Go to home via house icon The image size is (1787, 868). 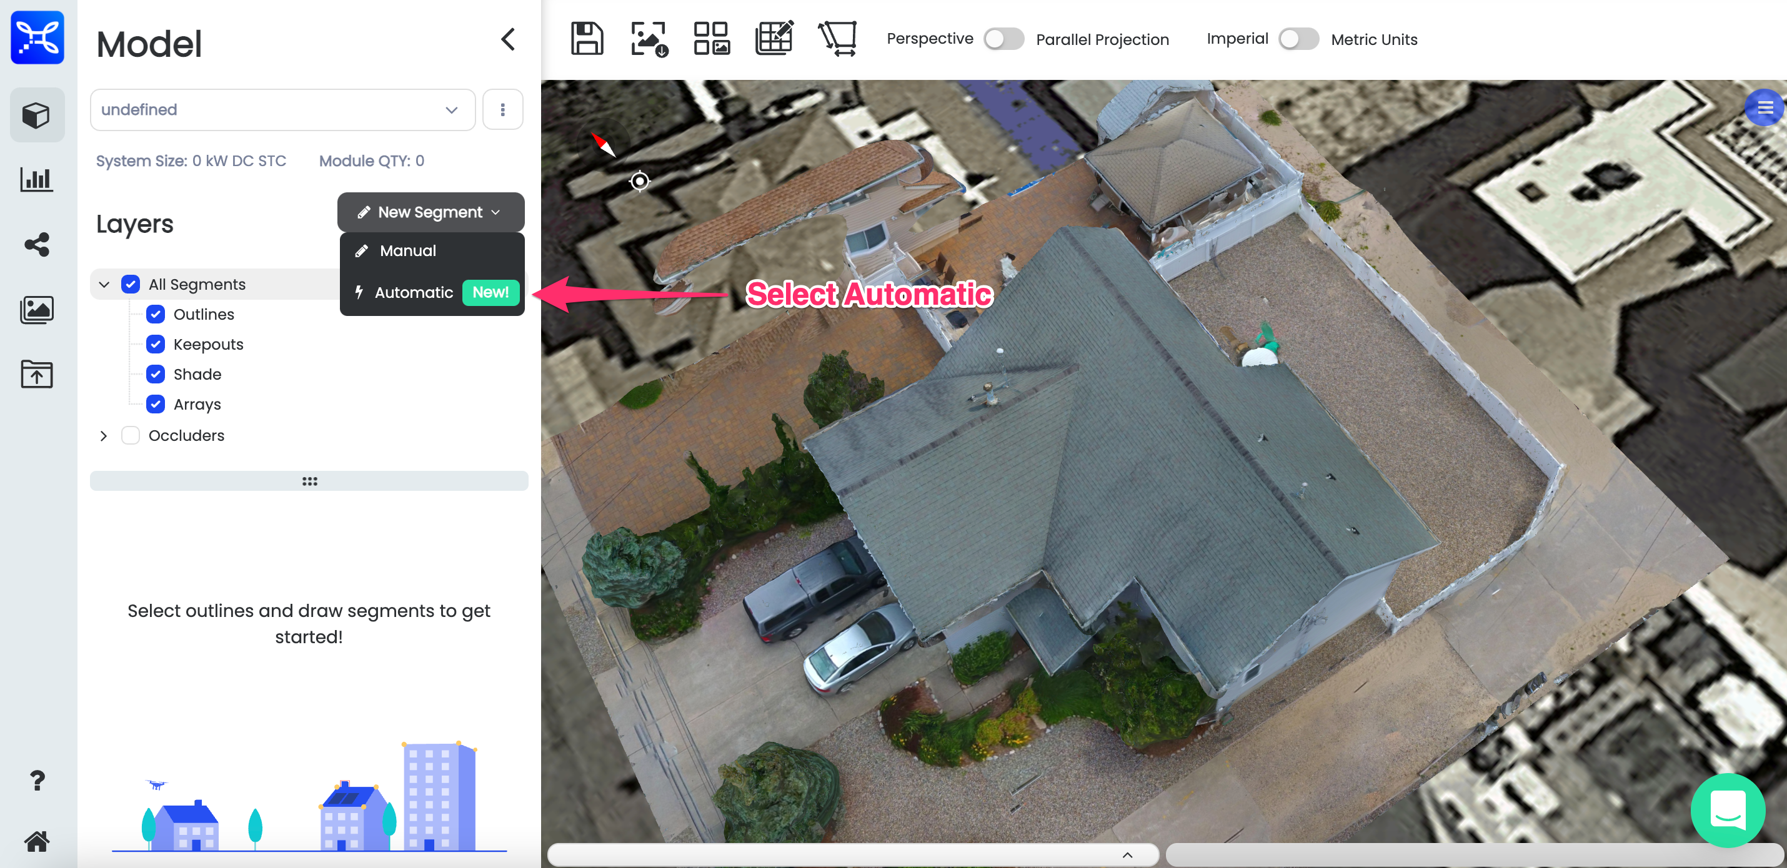tap(37, 841)
